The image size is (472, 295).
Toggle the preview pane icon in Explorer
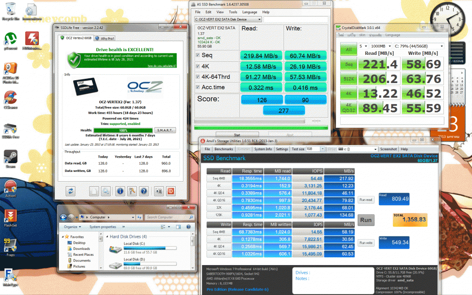[x=178, y=227]
